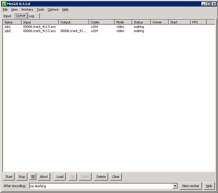Open the Tools menu
Viewport: 218px width, 193px height.
[40, 9]
